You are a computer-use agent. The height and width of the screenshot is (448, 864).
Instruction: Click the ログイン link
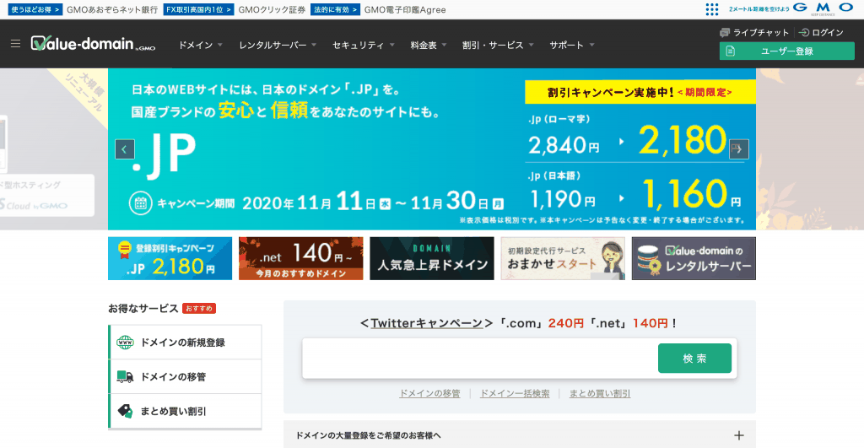pos(828,33)
